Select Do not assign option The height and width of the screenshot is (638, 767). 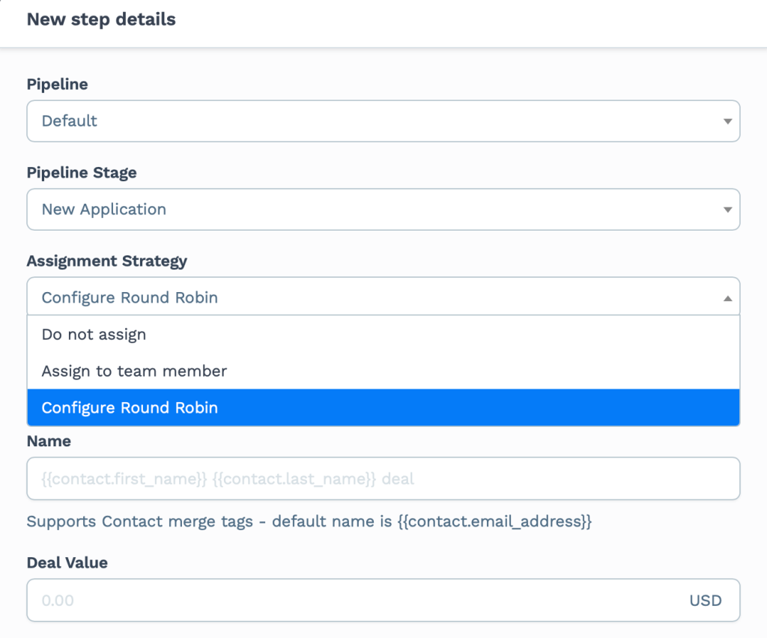tap(94, 335)
